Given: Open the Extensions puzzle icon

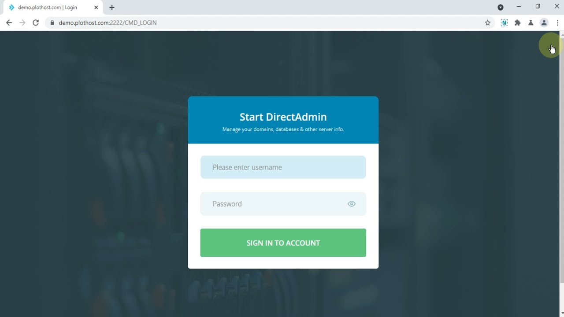Looking at the screenshot, I should point(517,22).
